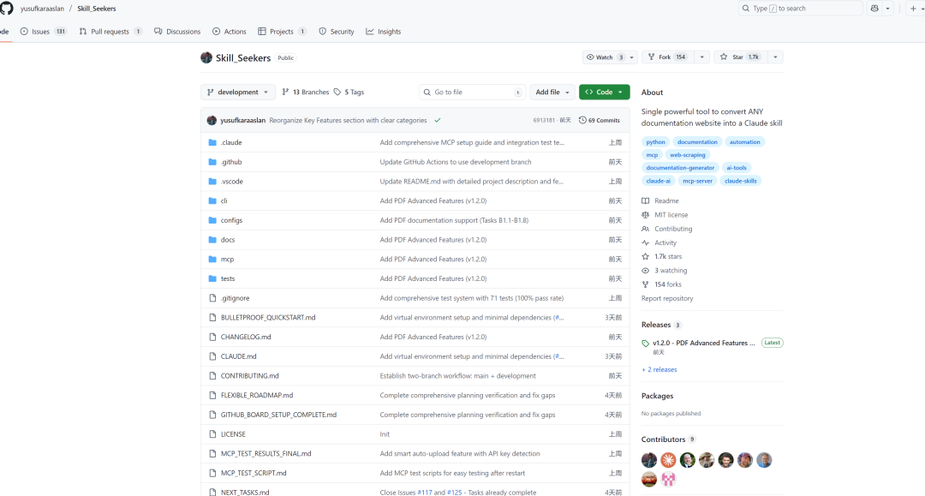Expand the Add file dropdown
Screen dimensions: 925x496
pos(552,93)
